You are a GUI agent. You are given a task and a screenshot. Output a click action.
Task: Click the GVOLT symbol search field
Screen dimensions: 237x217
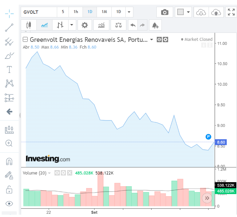[x=39, y=12]
